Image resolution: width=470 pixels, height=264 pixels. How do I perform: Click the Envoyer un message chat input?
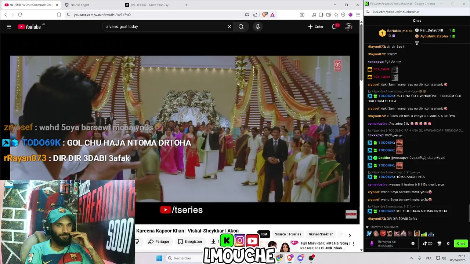click(392, 243)
